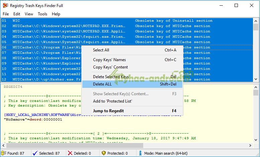Open the File menu
The width and height of the screenshot is (260, 157).
pos(6,14)
